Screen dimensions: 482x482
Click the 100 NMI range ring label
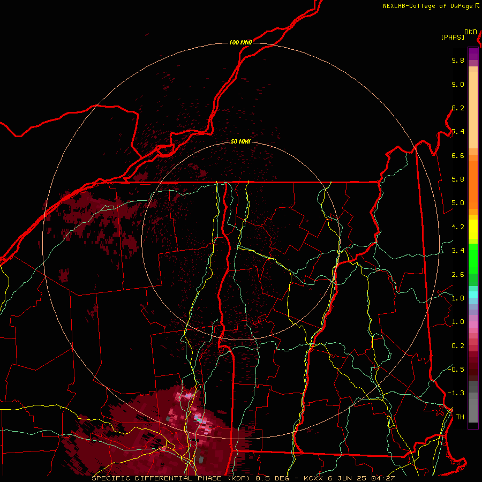240,42
